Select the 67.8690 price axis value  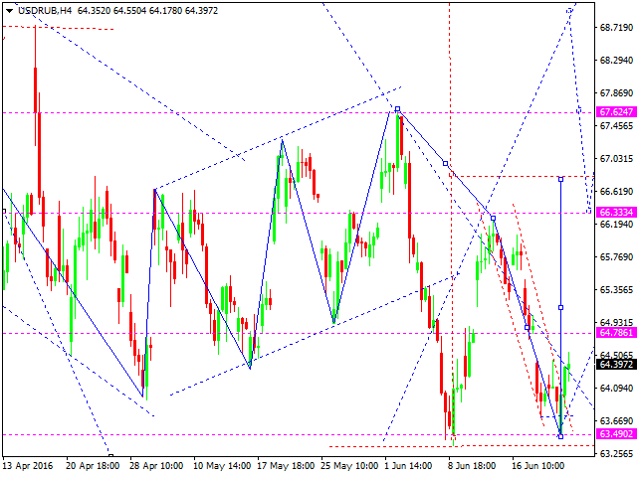tap(616, 93)
